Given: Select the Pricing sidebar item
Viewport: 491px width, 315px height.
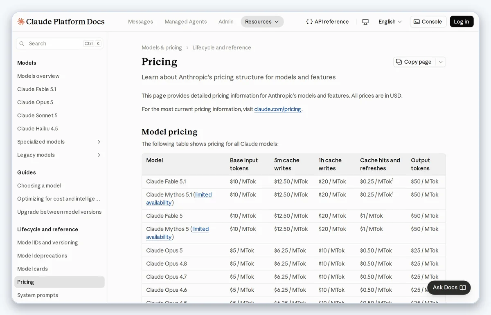Looking at the screenshot, I should 59,282.
